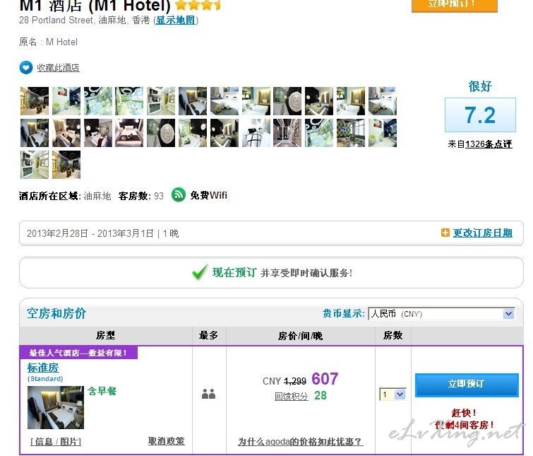The width and height of the screenshot is (533, 456).
Task: Click the blue heart favorite icon
Action: coord(26,67)
